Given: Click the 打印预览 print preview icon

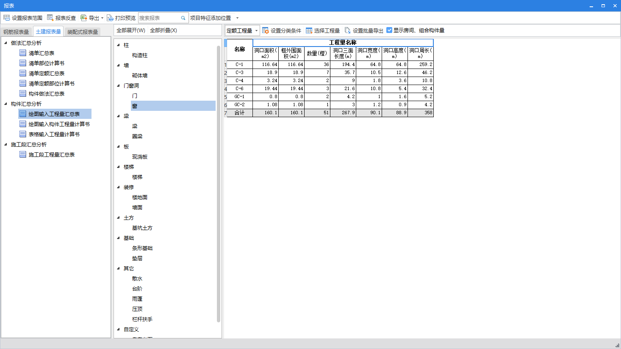Looking at the screenshot, I should point(110,18).
